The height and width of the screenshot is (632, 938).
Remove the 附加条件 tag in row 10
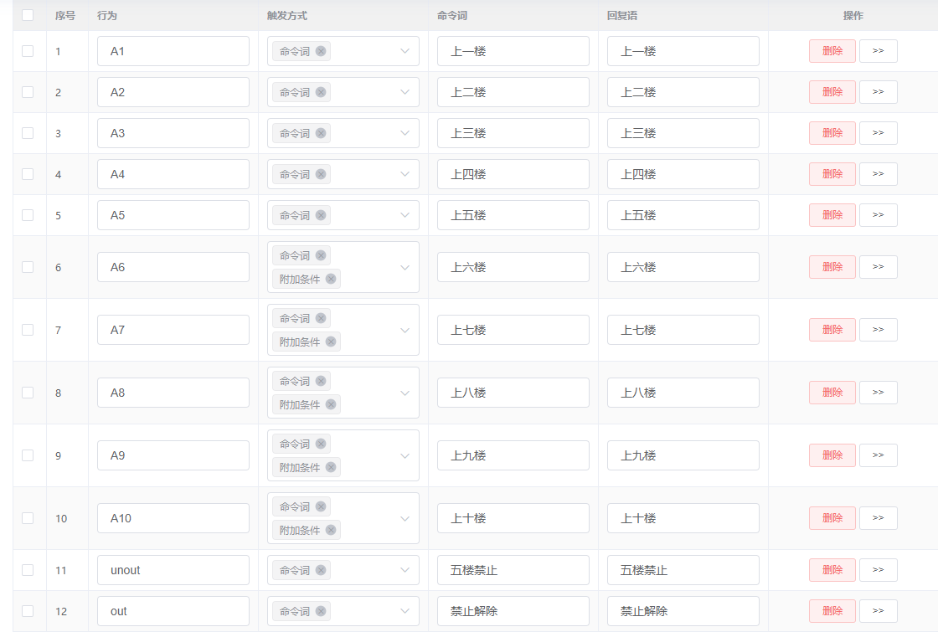[331, 530]
